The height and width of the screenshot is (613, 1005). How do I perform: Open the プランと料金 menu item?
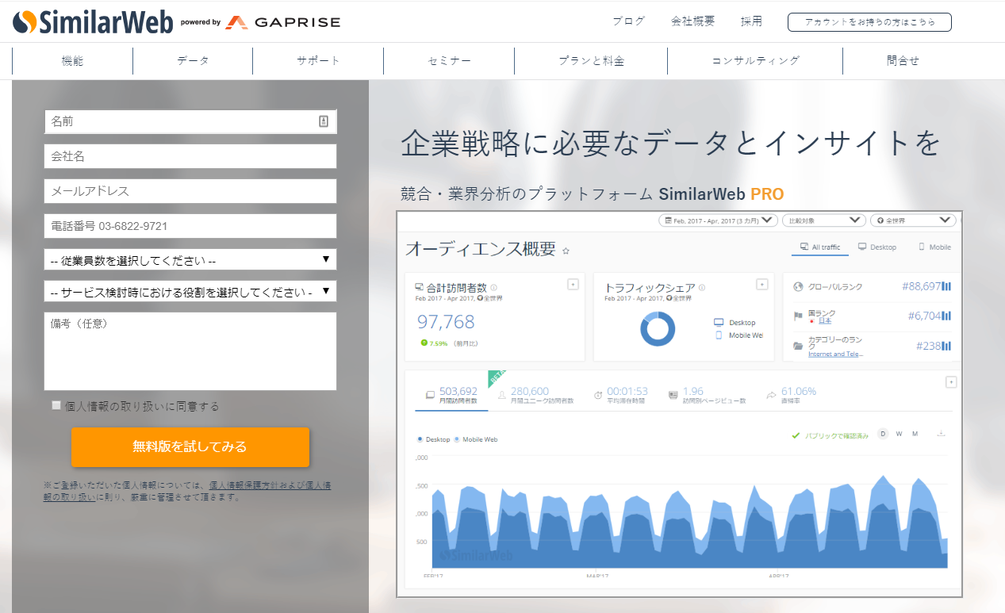point(591,60)
